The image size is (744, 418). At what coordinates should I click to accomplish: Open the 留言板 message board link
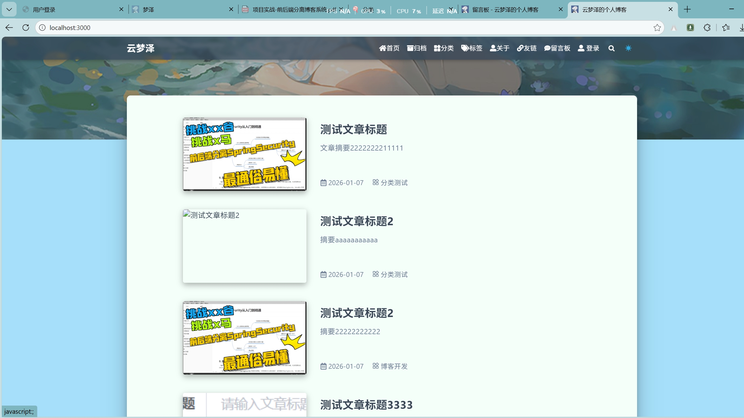(557, 48)
